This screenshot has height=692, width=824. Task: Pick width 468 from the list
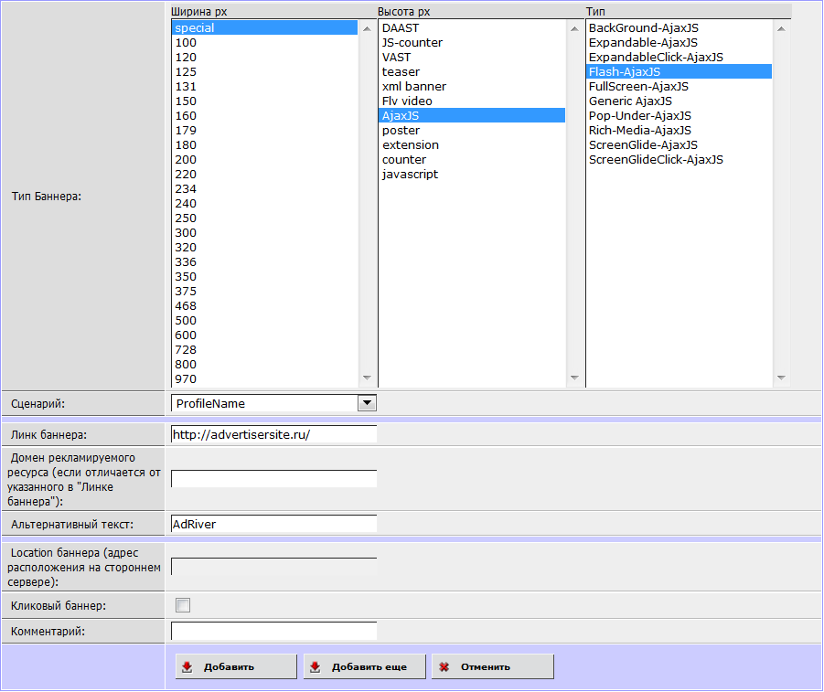point(264,306)
